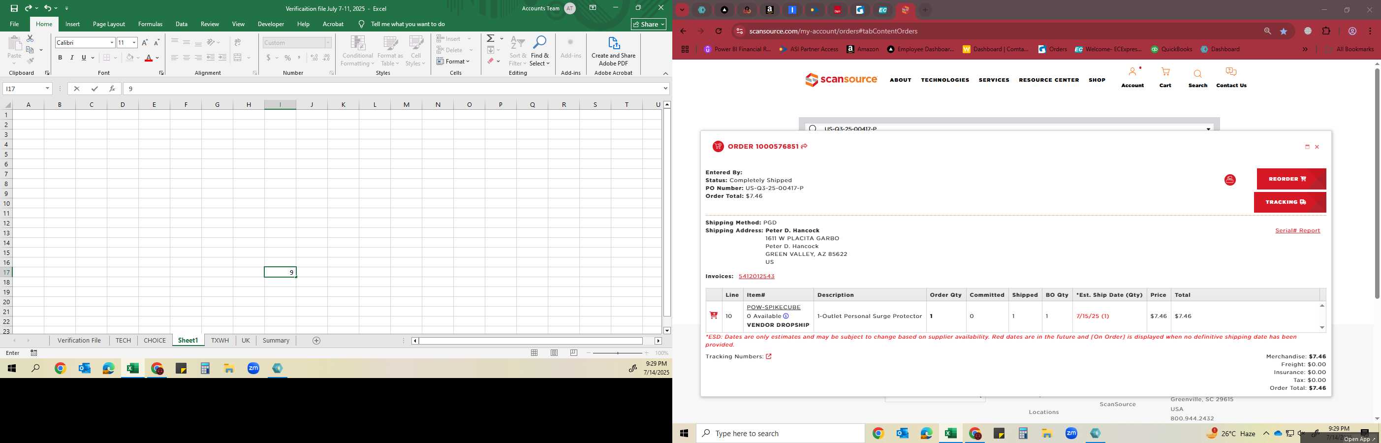
Task: Toggle align right in Alignment group
Action: point(198,58)
